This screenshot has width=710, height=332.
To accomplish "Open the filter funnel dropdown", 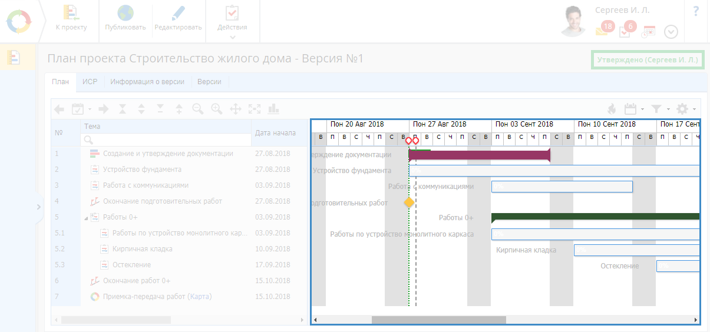I will [x=659, y=109].
